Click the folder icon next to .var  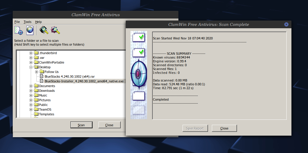pyautogui.click(x=36, y=57)
